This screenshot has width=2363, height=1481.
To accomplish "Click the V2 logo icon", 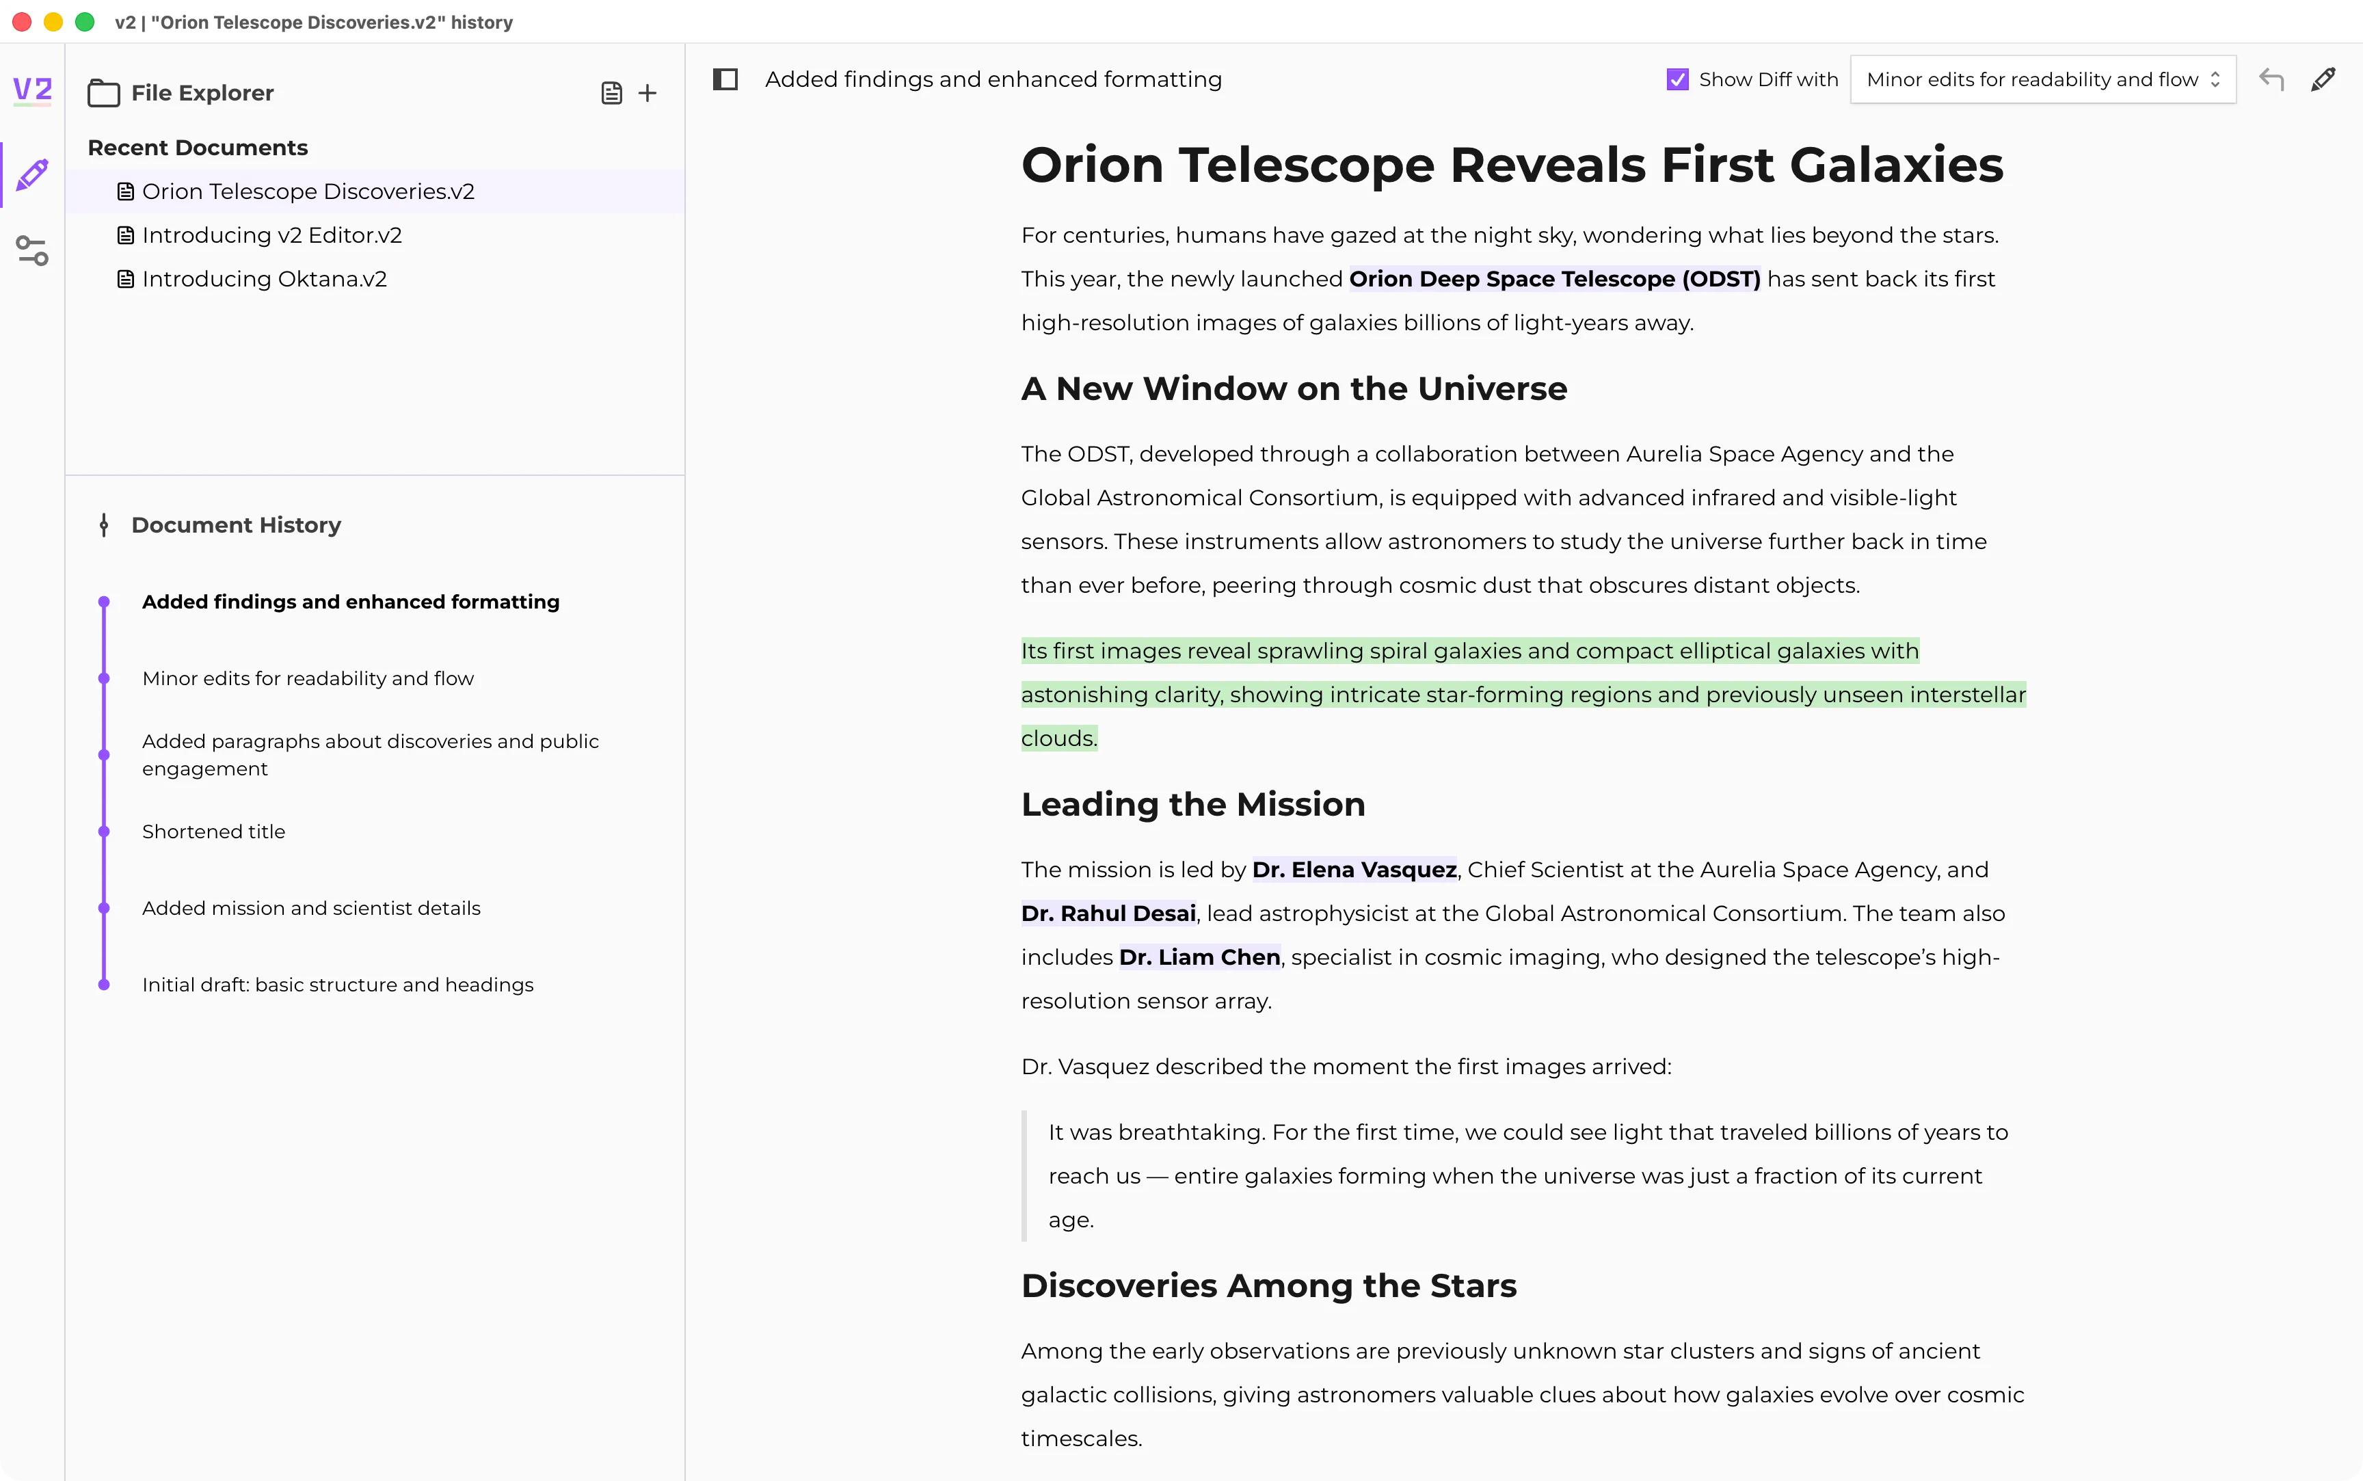I will pos(32,90).
